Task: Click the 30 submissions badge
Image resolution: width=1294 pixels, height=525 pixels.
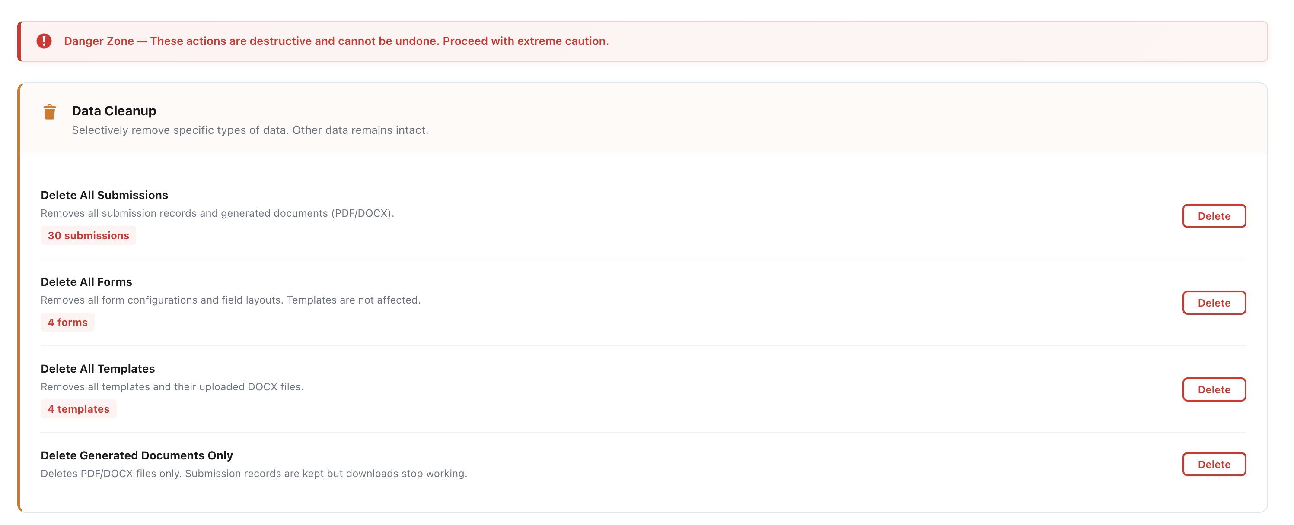Action: 88,235
